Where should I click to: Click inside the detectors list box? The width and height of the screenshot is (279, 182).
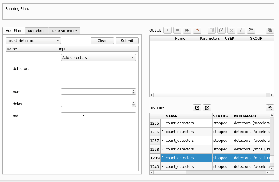(x=98, y=73)
